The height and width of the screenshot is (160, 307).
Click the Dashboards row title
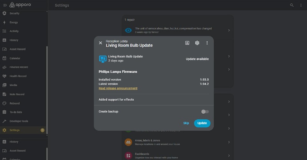142,154
